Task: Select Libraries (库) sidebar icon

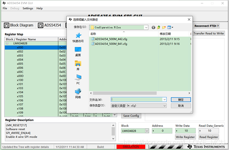Action: click(x=78, y=63)
